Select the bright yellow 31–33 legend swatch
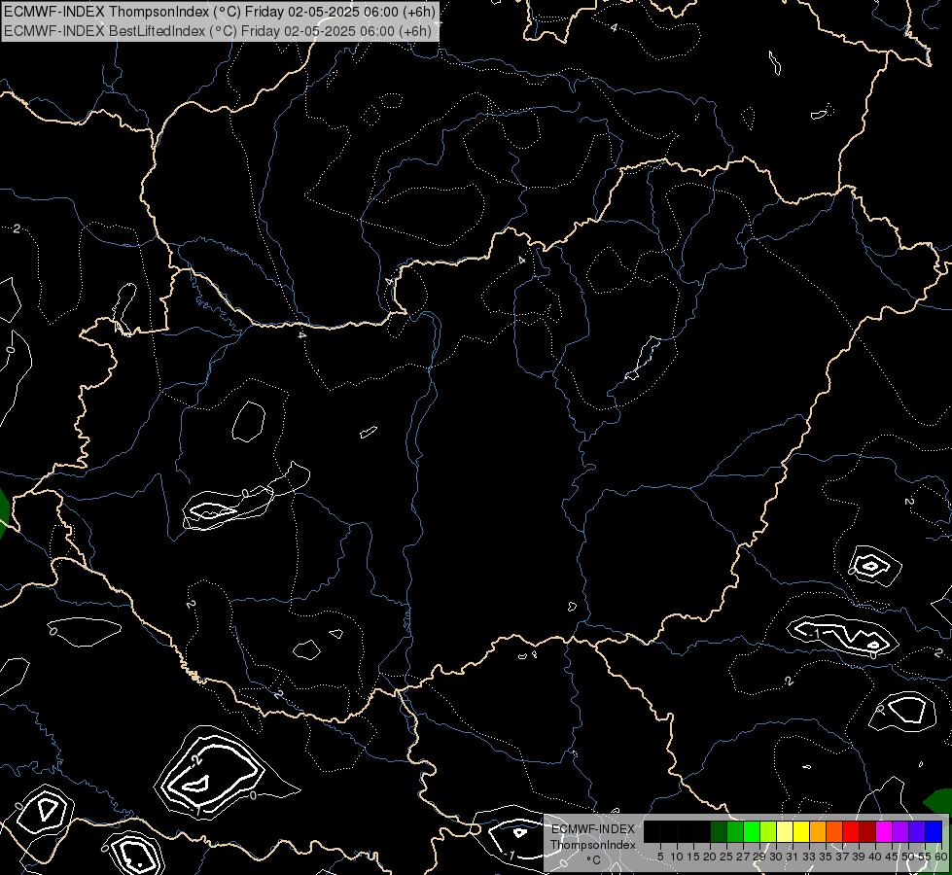Image resolution: width=952 pixels, height=875 pixels. 801,831
